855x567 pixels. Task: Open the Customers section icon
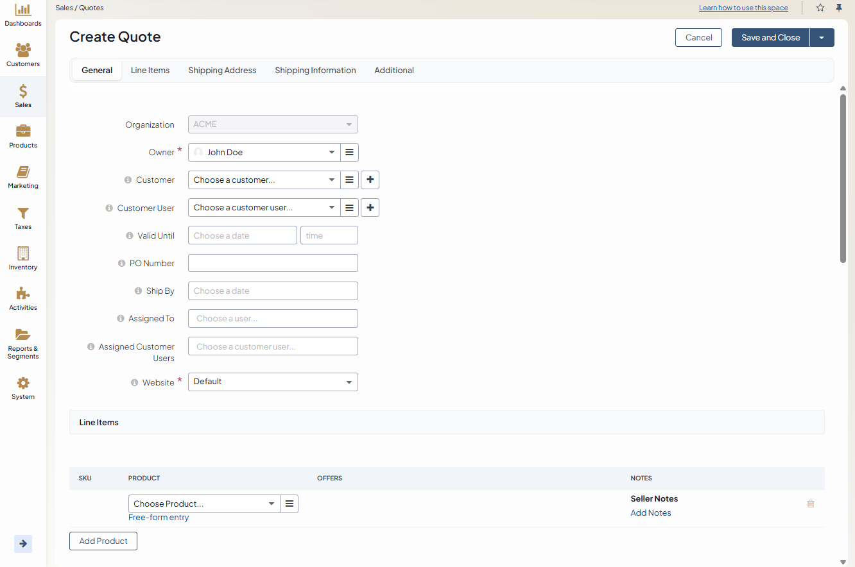[x=23, y=50]
